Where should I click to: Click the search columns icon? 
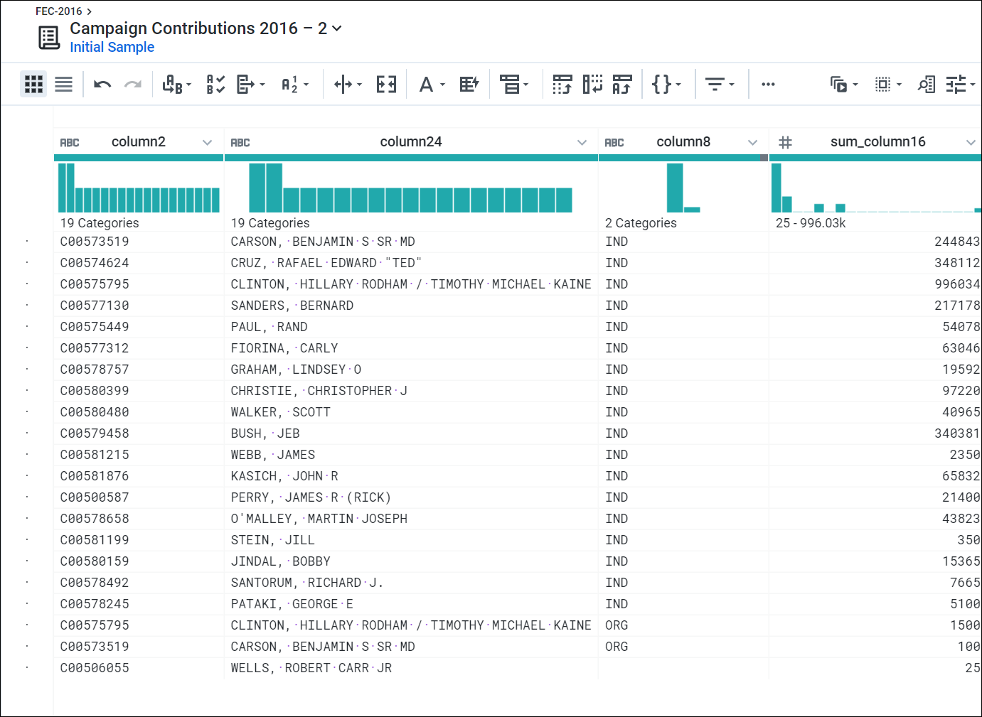tap(927, 85)
